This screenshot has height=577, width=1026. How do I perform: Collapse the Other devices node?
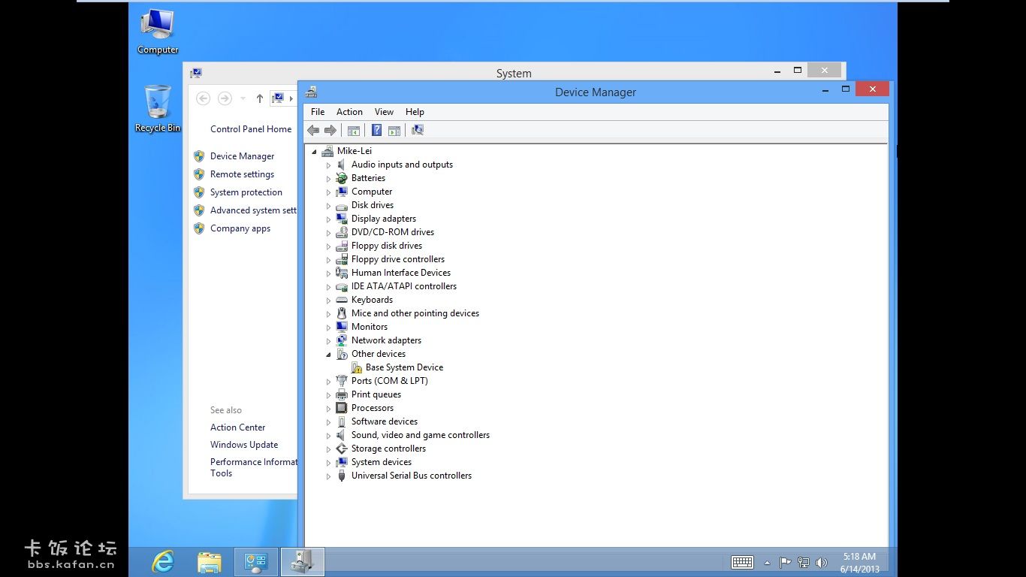click(328, 354)
